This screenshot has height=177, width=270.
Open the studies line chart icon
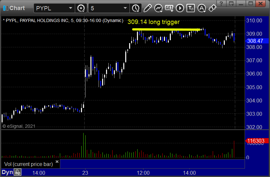point(158,8)
